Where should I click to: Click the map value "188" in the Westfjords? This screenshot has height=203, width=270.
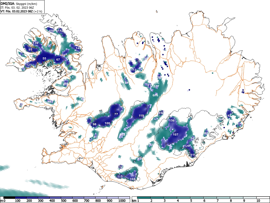52,31
